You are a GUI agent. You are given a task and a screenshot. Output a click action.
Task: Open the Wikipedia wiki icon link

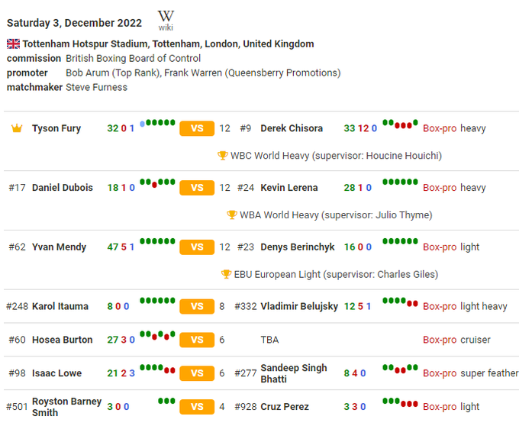(x=166, y=20)
